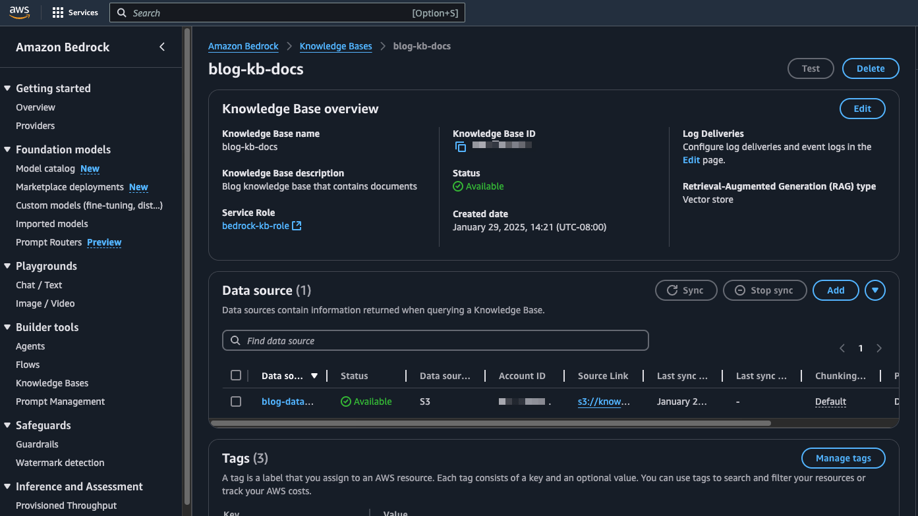Viewport: 918px width, 516px height.
Task: Go to previous data source page
Action: click(x=842, y=348)
